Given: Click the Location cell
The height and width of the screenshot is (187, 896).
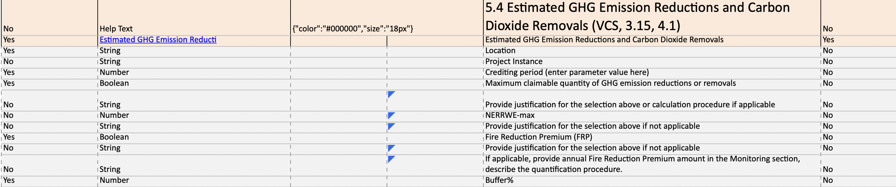Looking at the screenshot, I should tap(651, 51).
